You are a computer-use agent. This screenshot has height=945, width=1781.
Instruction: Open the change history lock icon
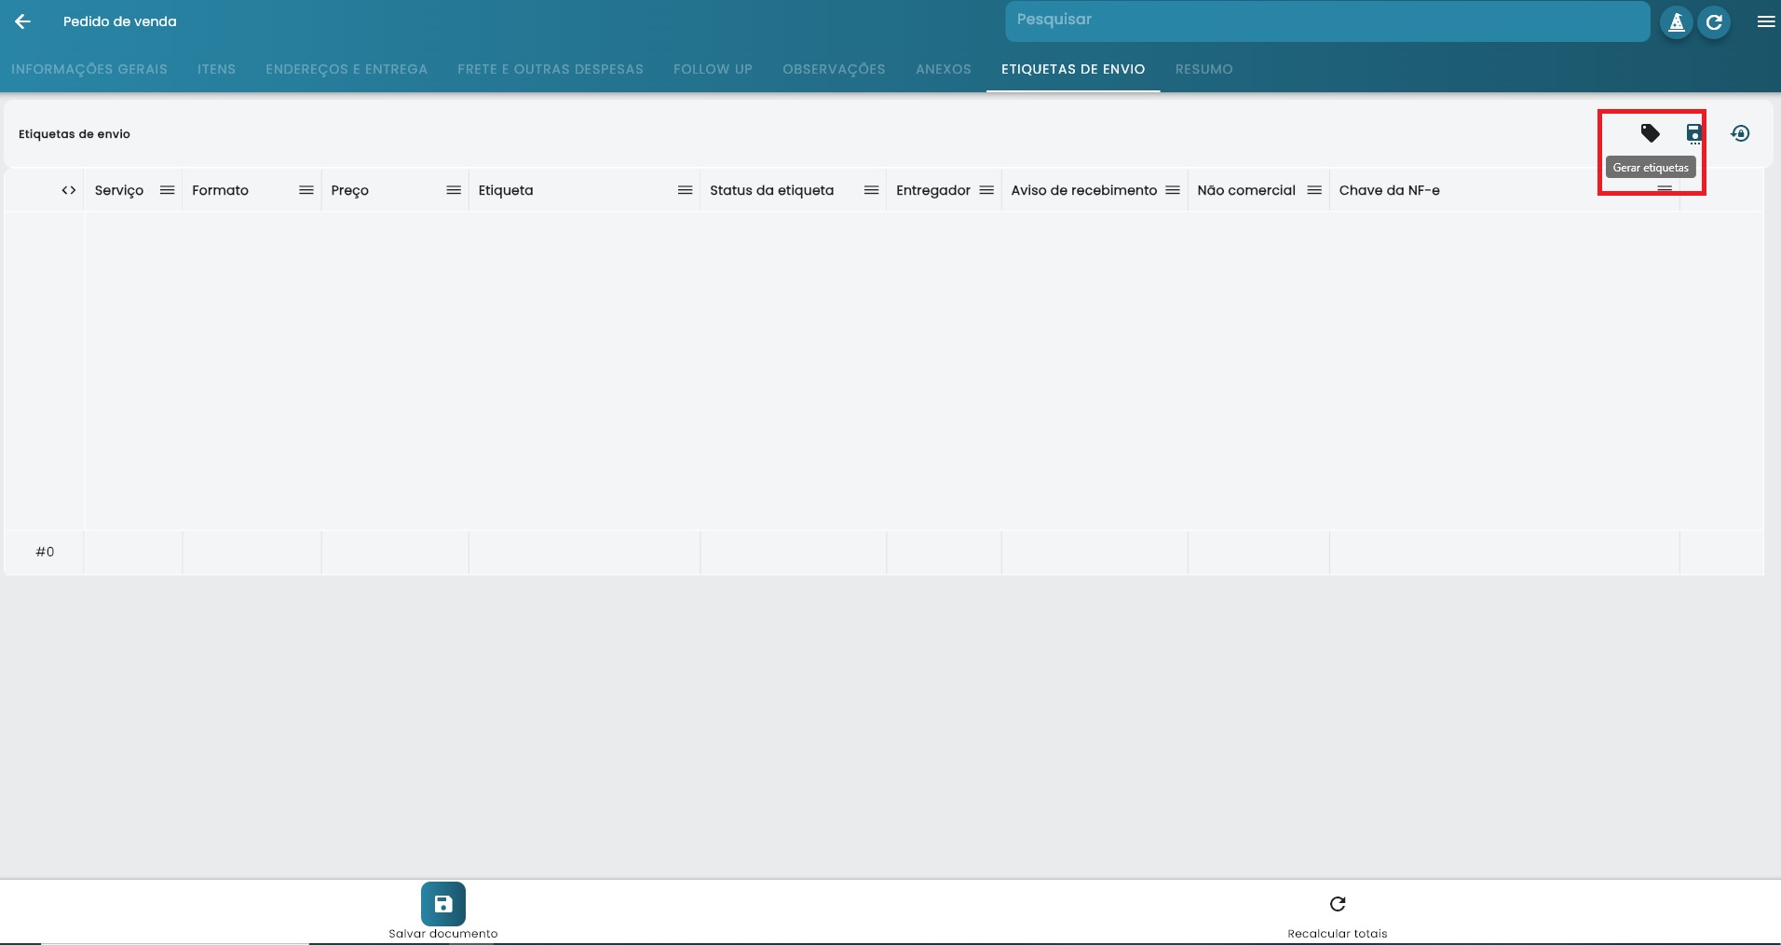click(1740, 133)
